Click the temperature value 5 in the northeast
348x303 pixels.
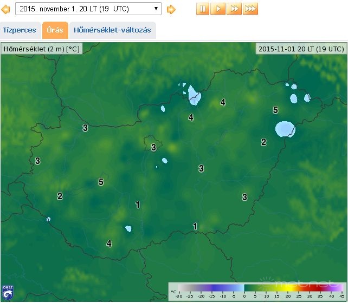click(x=275, y=110)
